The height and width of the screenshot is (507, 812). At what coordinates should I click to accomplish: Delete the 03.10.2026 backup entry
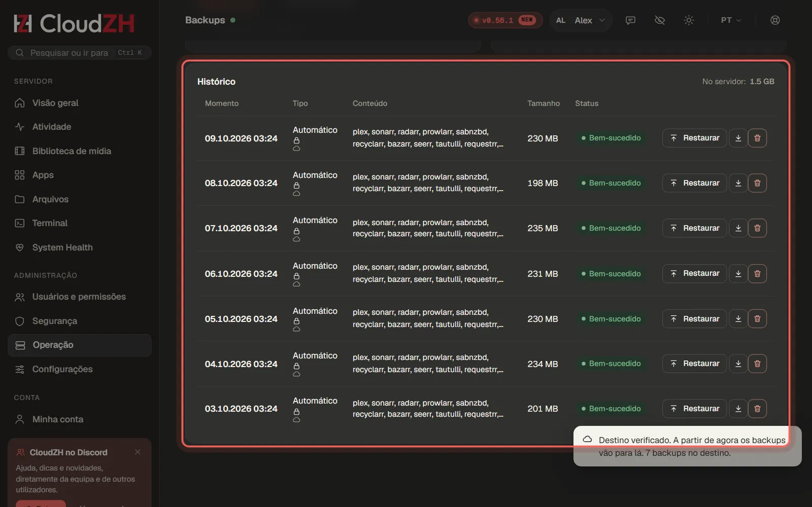(757, 409)
